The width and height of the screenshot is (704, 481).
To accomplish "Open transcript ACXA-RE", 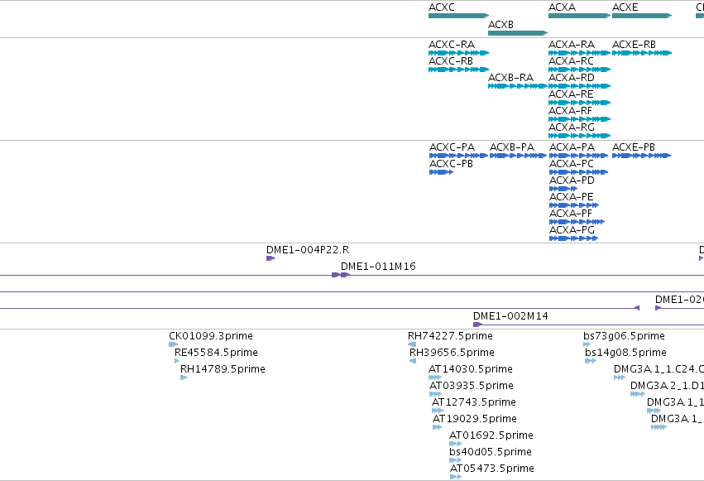I will click(x=579, y=103).
